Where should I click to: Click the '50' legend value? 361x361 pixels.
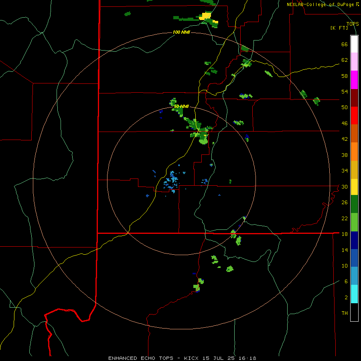(x=345, y=107)
